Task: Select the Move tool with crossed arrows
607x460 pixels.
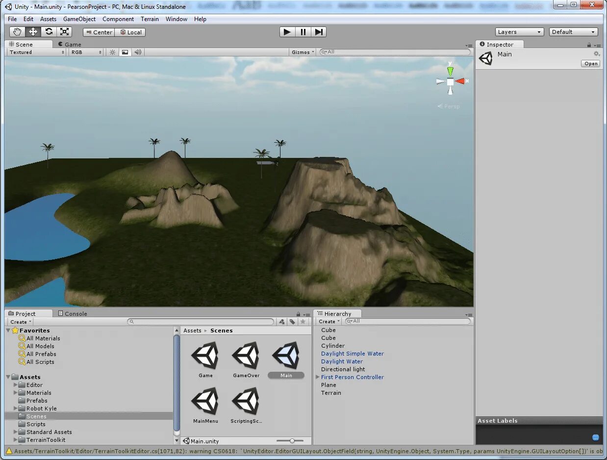Action: [33, 32]
